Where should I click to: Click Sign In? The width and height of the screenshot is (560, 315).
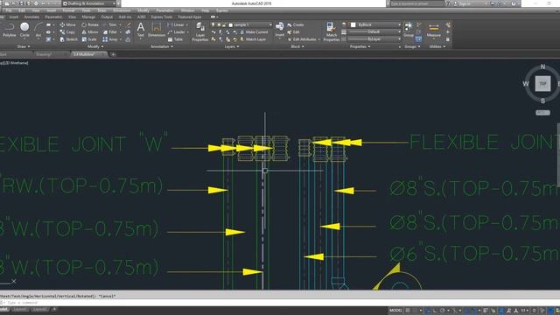pyautogui.click(x=465, y=3)
